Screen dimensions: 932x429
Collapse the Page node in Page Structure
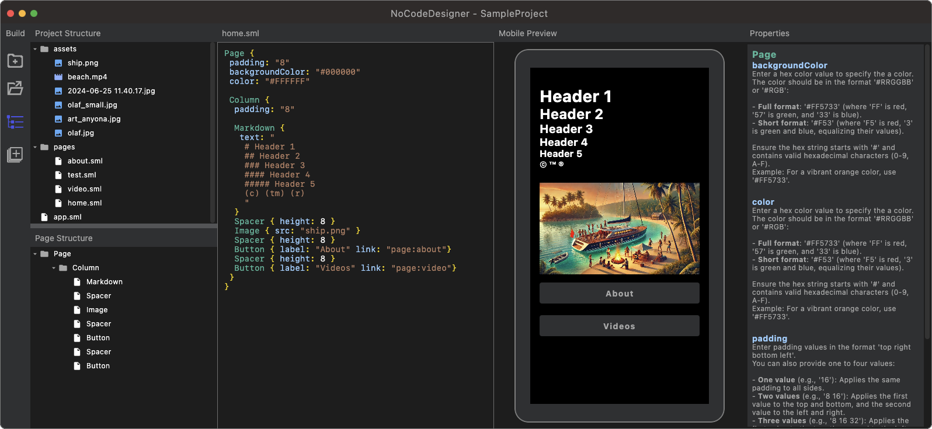click(35, 254)
